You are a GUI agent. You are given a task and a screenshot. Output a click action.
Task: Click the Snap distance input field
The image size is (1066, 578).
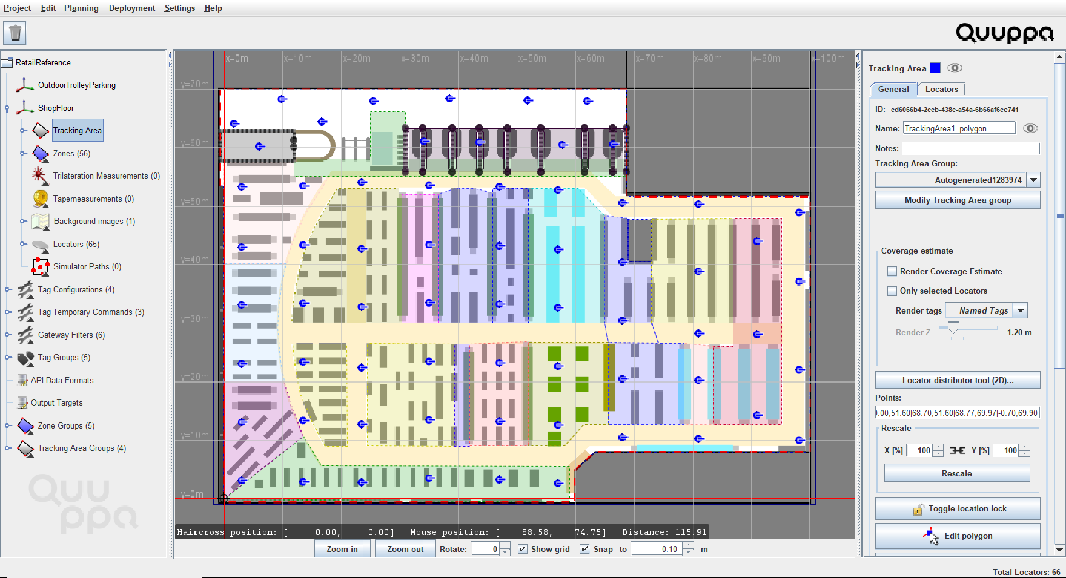tap(657, 549)
